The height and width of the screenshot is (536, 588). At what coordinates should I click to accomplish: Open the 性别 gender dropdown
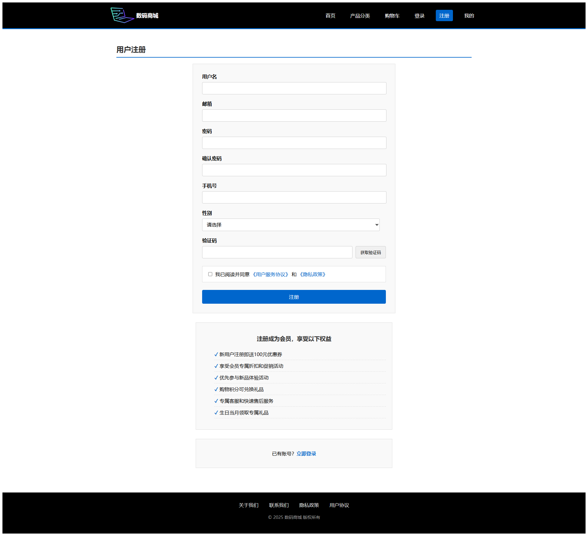tap(291, 225)
